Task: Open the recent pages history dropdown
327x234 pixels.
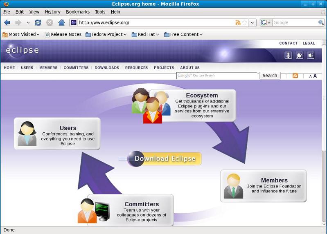Action: tap(28, 23)
